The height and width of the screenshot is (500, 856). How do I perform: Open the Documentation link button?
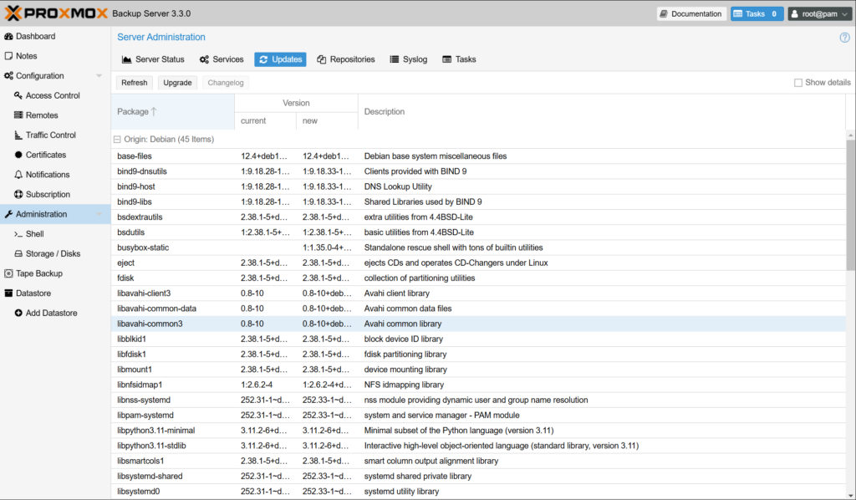click(x=690, y=14)
